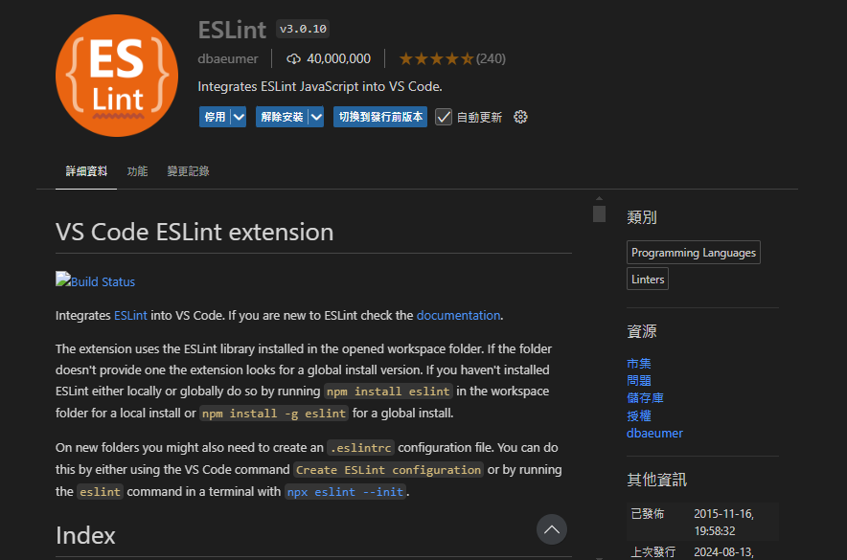Screen dimensions: 847x560
Task: Click the scrollbar up arrow
Action: point(599,198)
